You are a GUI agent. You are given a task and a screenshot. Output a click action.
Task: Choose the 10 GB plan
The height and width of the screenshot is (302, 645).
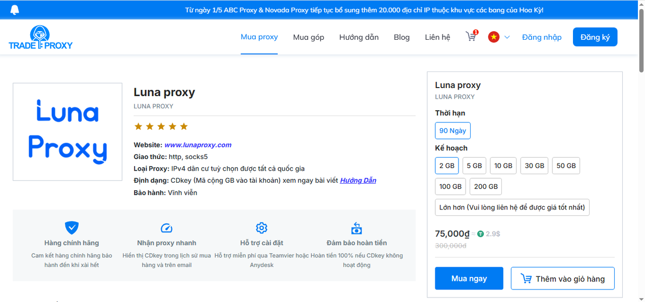click(503, 166)
